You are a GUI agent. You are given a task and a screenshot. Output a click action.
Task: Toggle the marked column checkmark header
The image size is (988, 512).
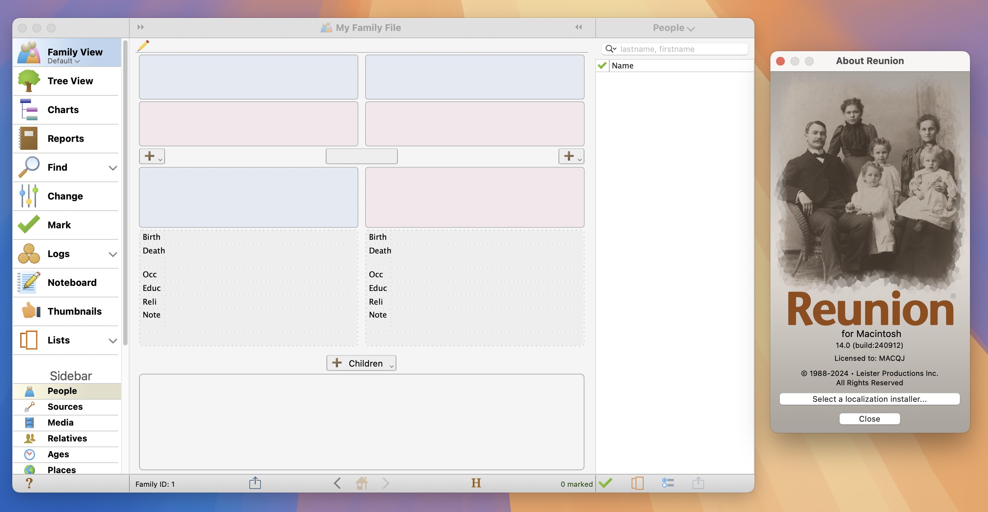pyautogui.click(x=602, y=66)
